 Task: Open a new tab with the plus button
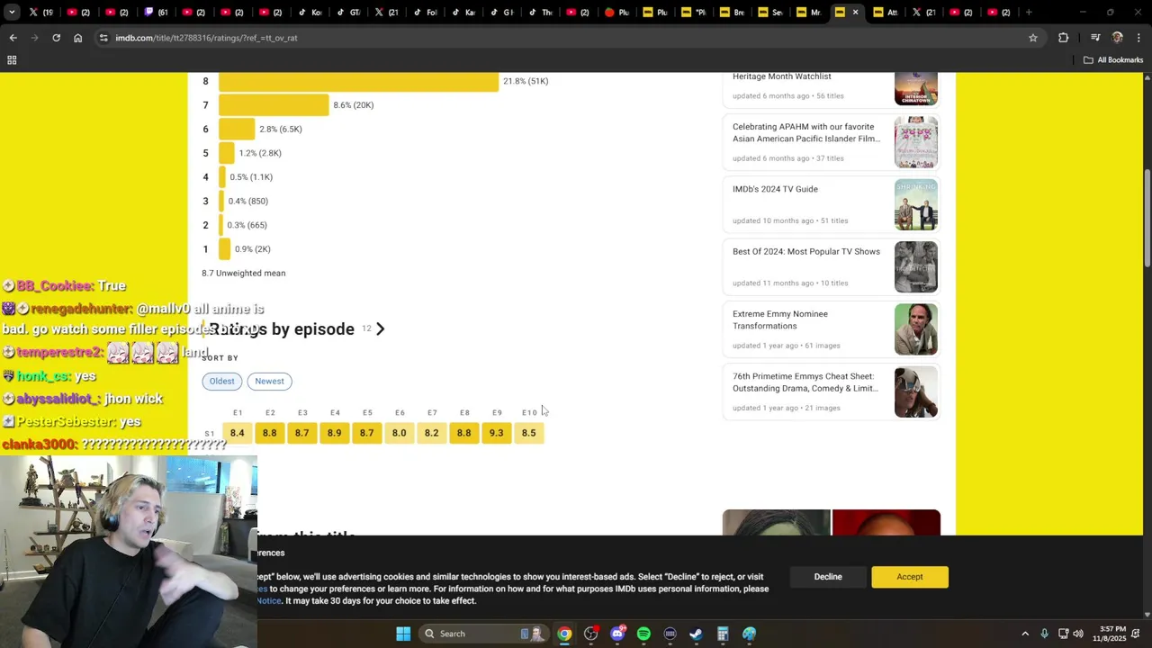1029,13
